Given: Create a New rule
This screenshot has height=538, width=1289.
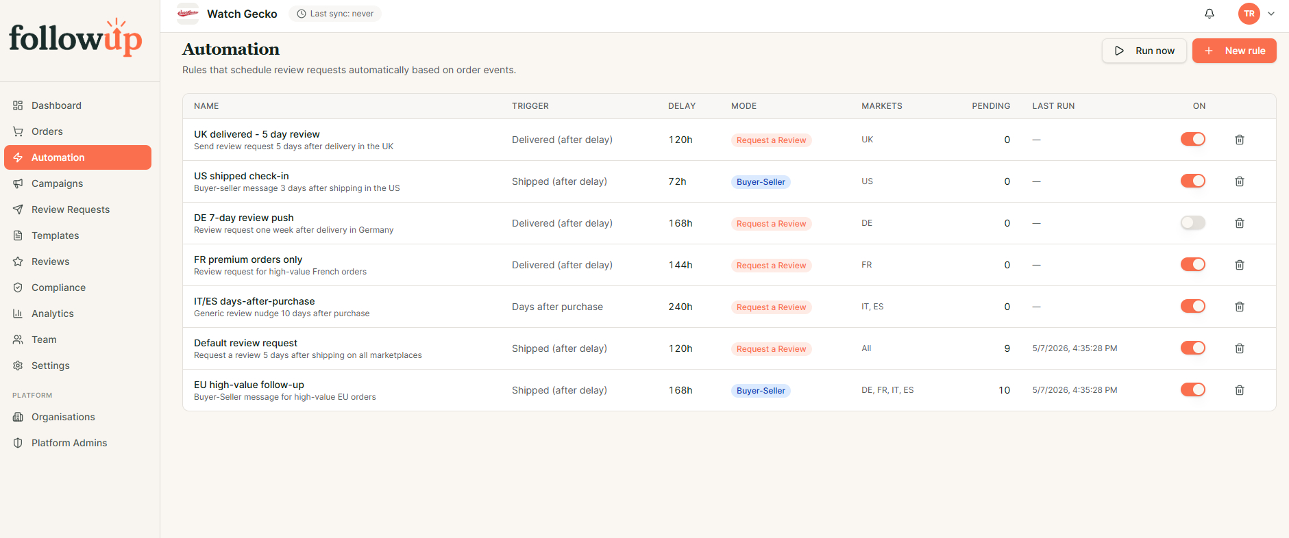Looking at the screenshot, I should pos(1234,51).
